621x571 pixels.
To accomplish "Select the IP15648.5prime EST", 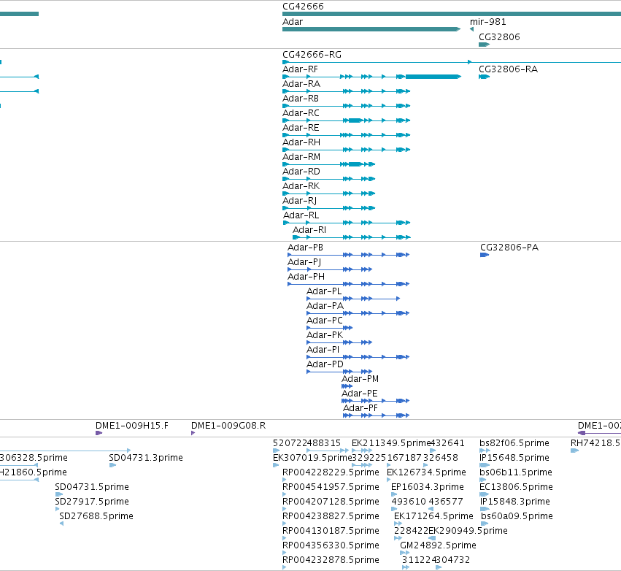I will pos(485,465).
